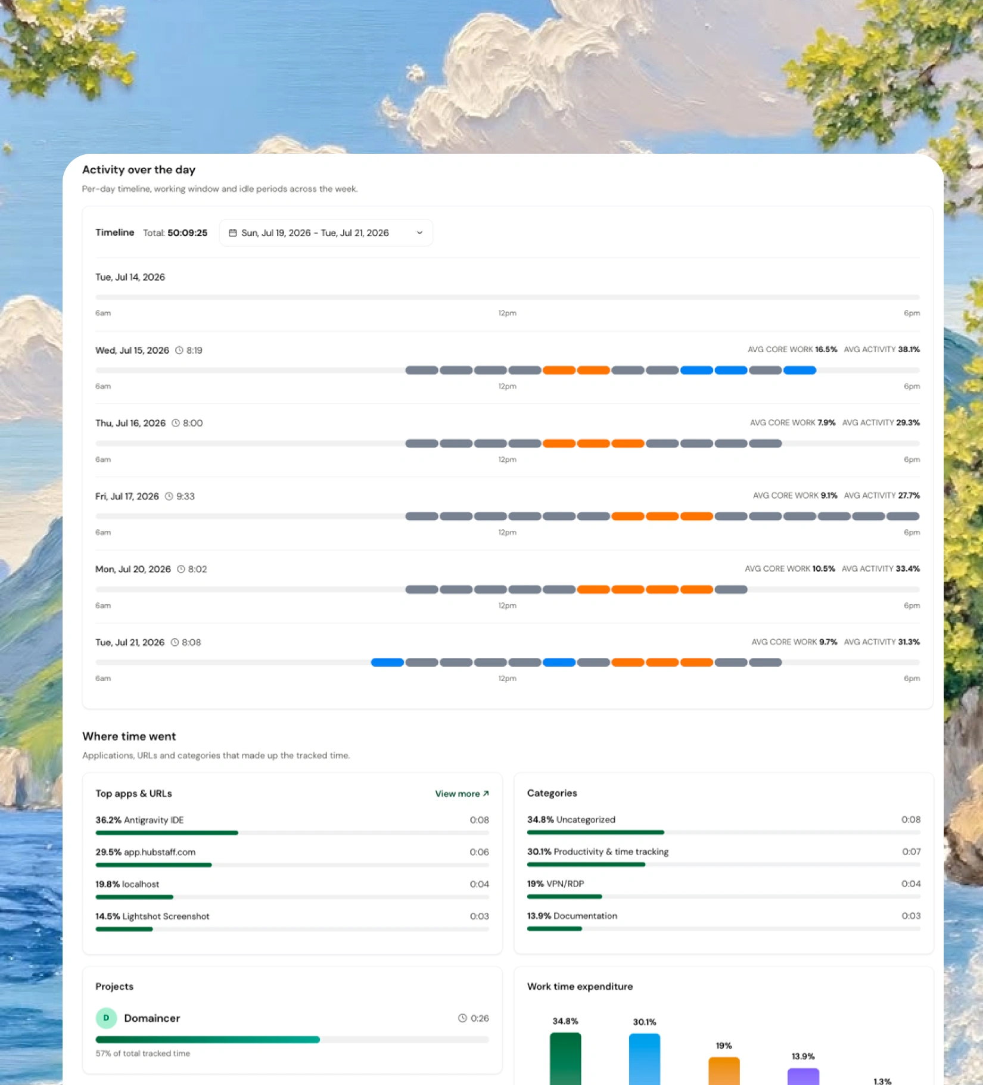Click the Uncategorized category bar
Image resolution: width=983 pixels, height=1085 pixels.
click(724, 832)
